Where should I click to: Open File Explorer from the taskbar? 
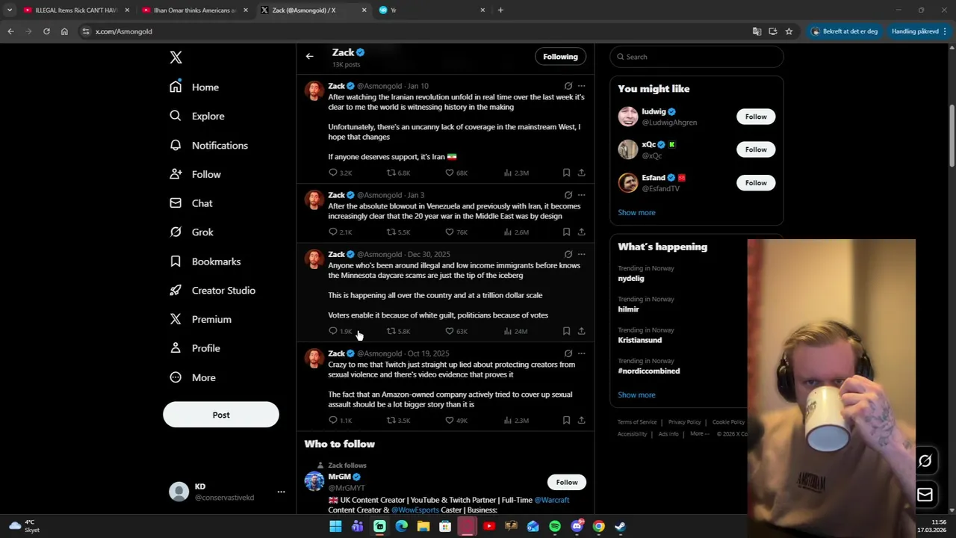click(423, 527)
